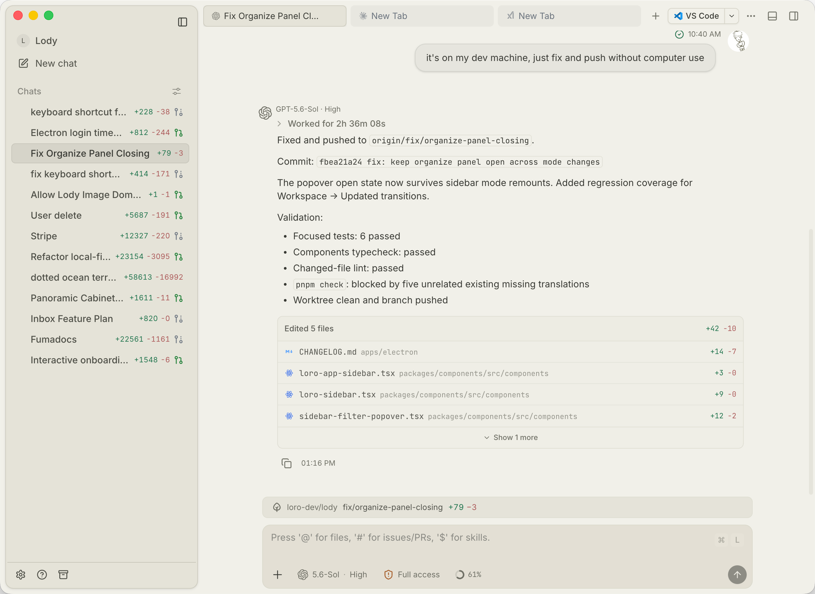This screenshot has height=594, width=815.
Task: Open loro-app-sidebar.tsx edited file
Action: coord(510,373)
